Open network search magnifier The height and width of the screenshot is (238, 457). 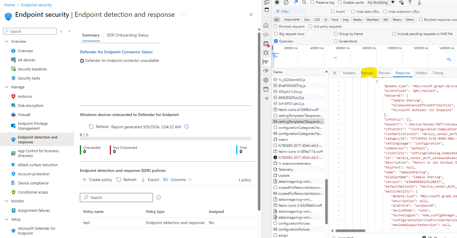pos(304,3)
